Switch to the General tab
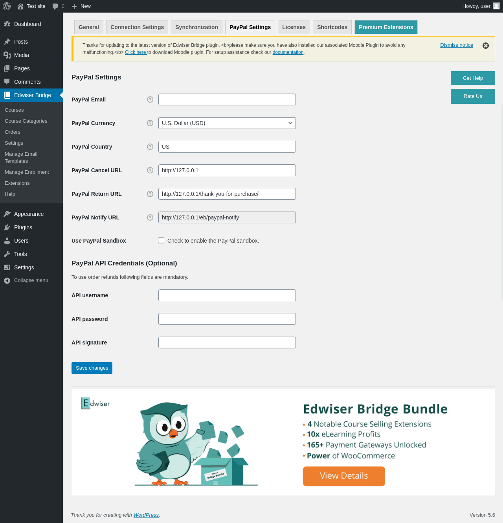503x523 pixels. pyautogui.click(x=89, y=27)
